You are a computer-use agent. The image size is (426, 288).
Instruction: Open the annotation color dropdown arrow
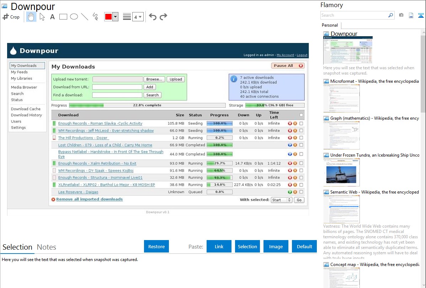(116, 17)
